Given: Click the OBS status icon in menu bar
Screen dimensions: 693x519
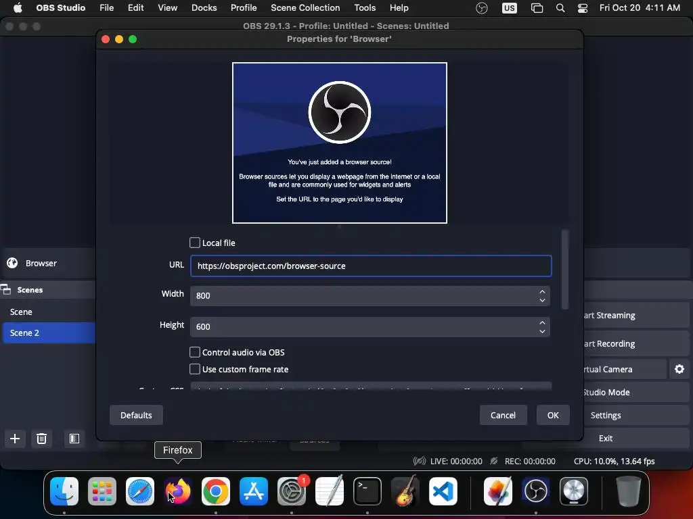Looking at the screenshot, I should (x=482, y=8).
